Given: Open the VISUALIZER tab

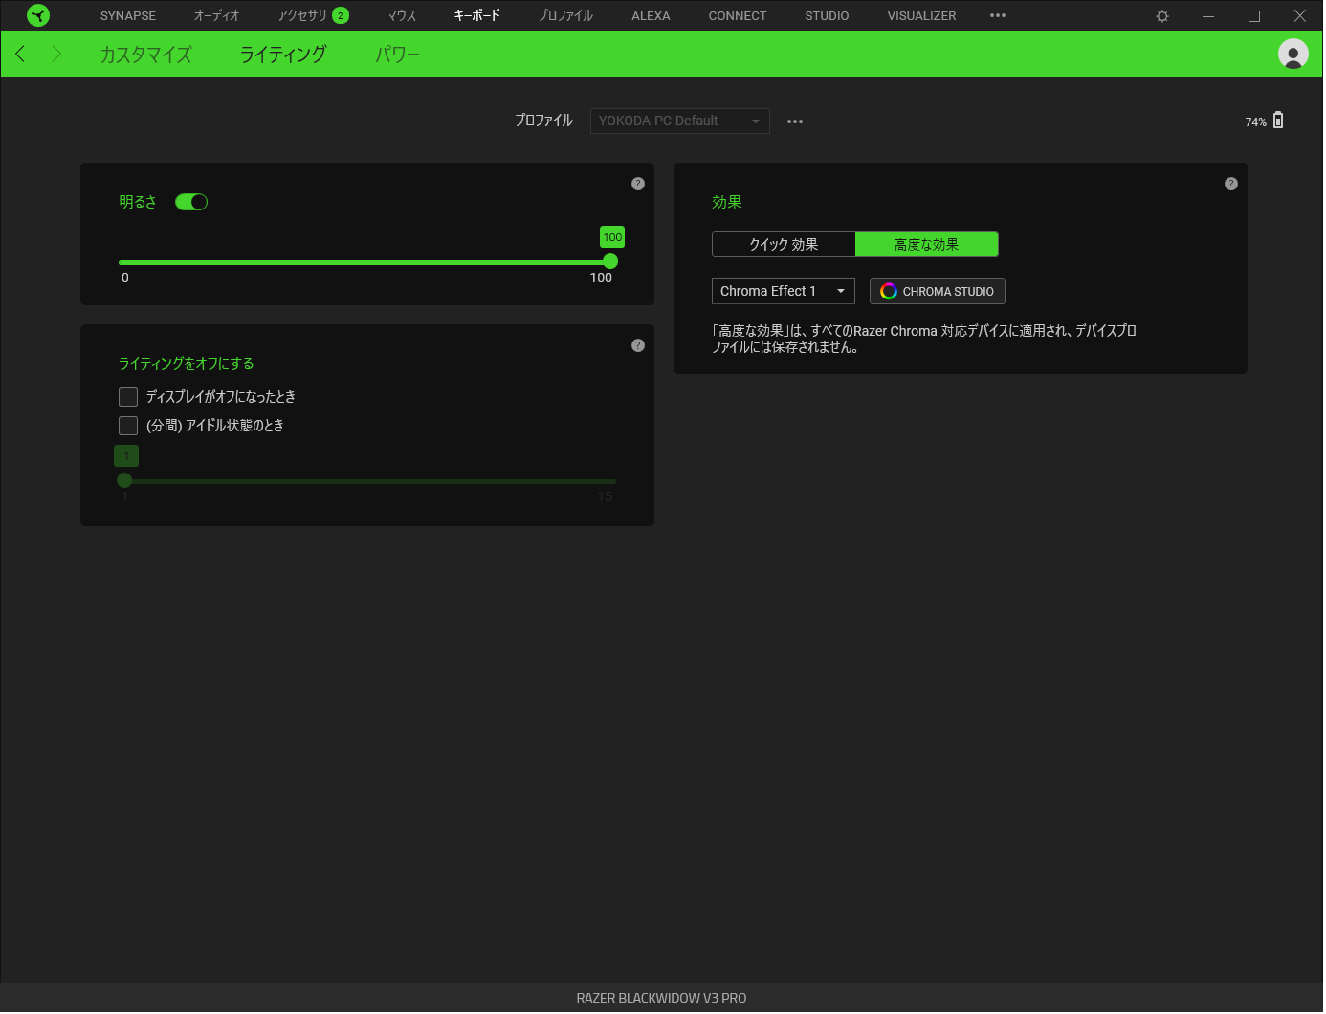Looking at the screenshot, I should pos(921,16).
